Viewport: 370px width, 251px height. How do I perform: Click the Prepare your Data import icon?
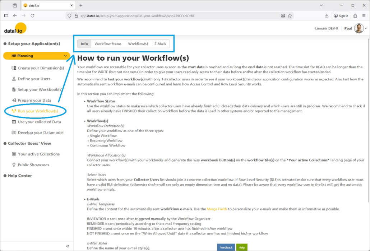coord(14,100)
